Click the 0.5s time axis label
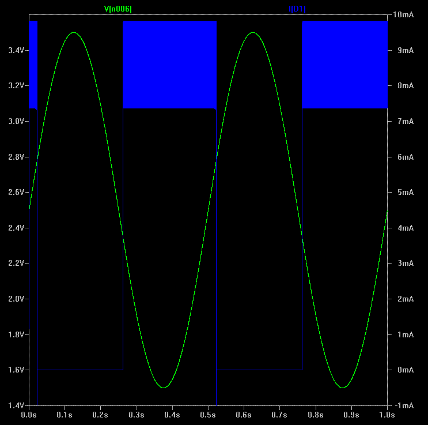Screen dimensions: 428x425 pyautogui.click(x=208, y=415)
